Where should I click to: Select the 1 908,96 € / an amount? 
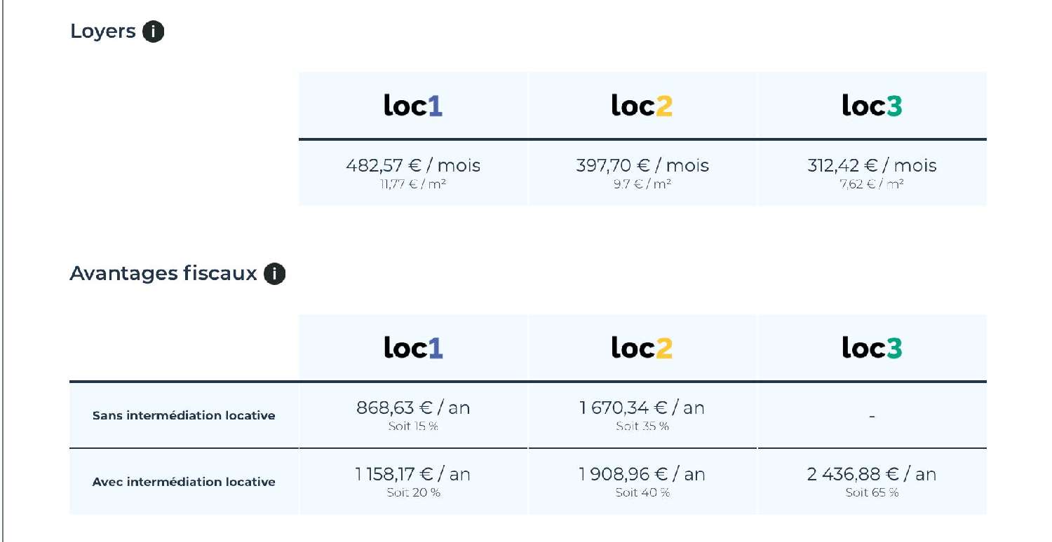point(642,475)
